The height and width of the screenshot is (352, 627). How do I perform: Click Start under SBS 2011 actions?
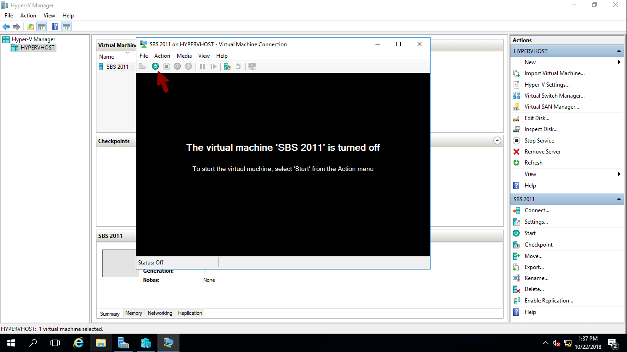point(530,233)
